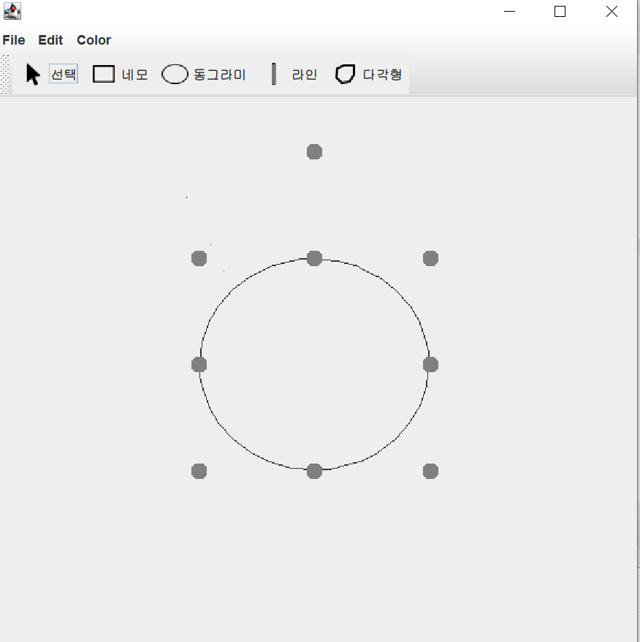Select the arrow selection tool icon
Viewport: 640px width, 642px height.
(32, 73)
